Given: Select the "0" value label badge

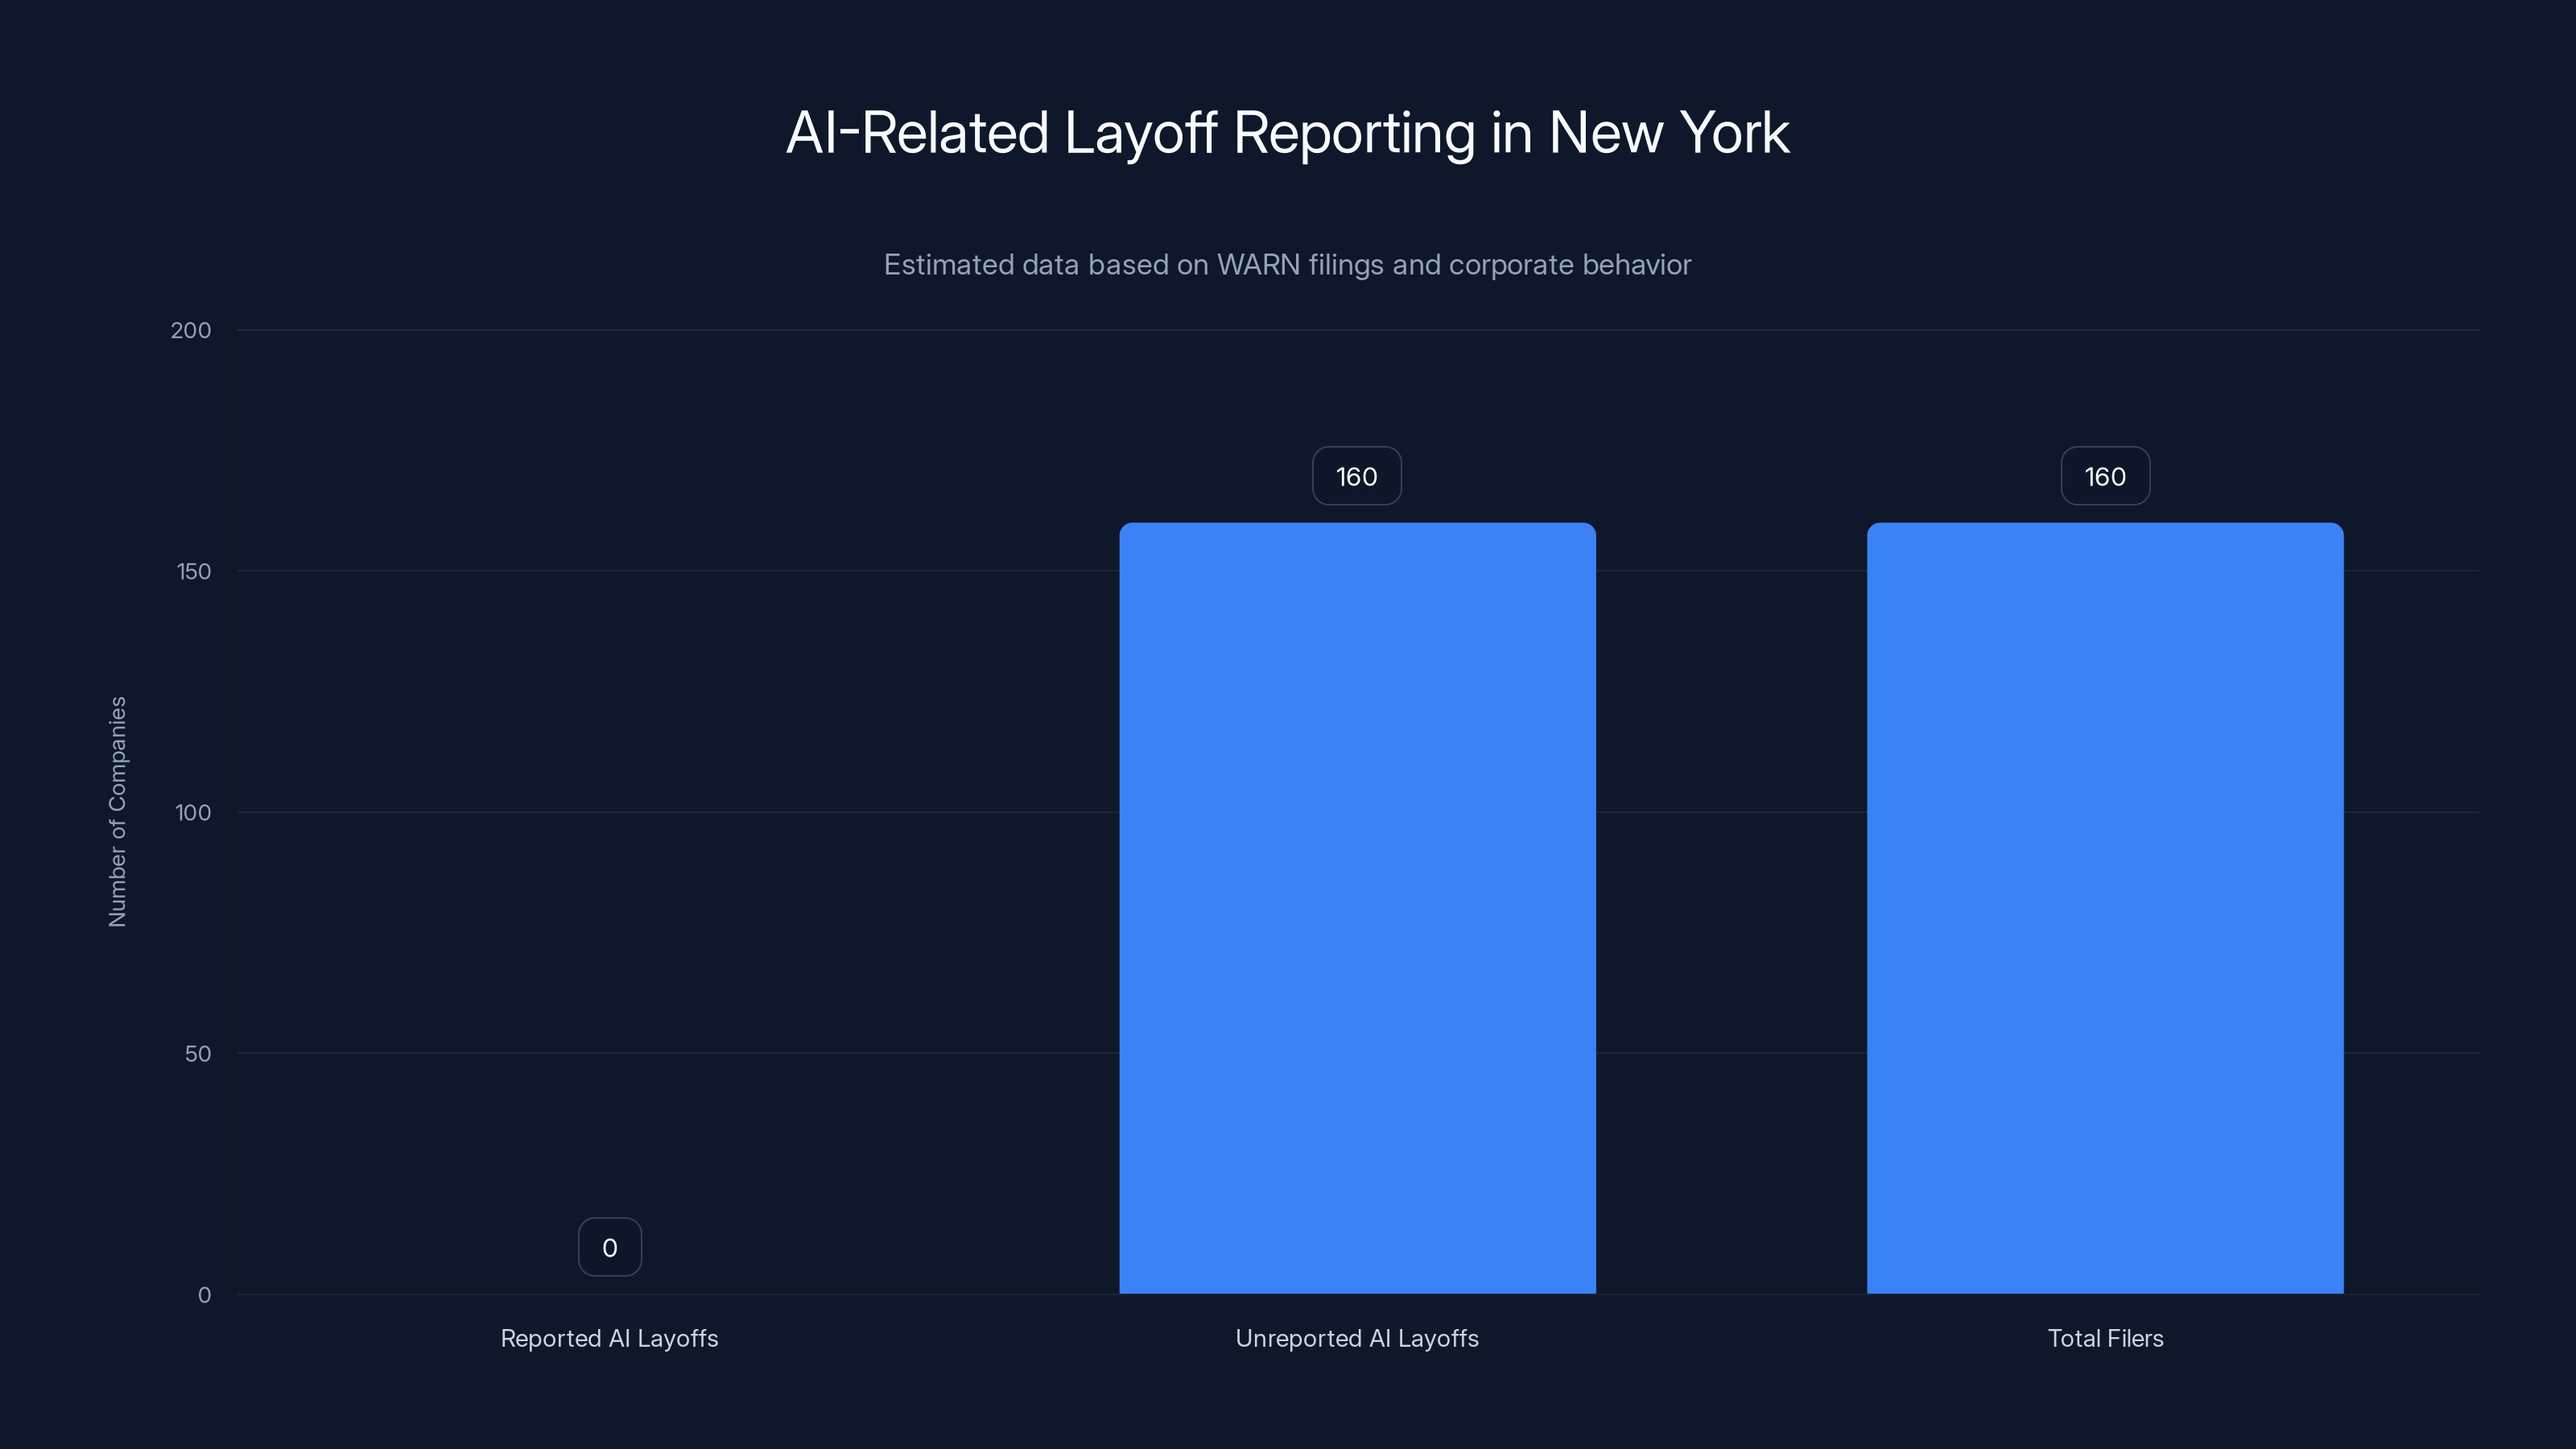Looking at the screenshot, I should pyautogui.click(x=609, y=1246).
